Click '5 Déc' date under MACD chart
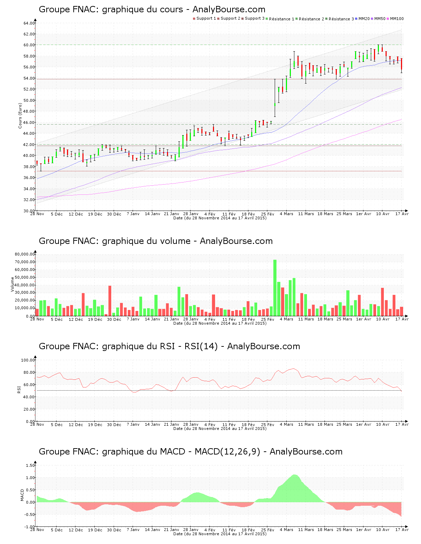The image size is (421, 544). point(56,530)
